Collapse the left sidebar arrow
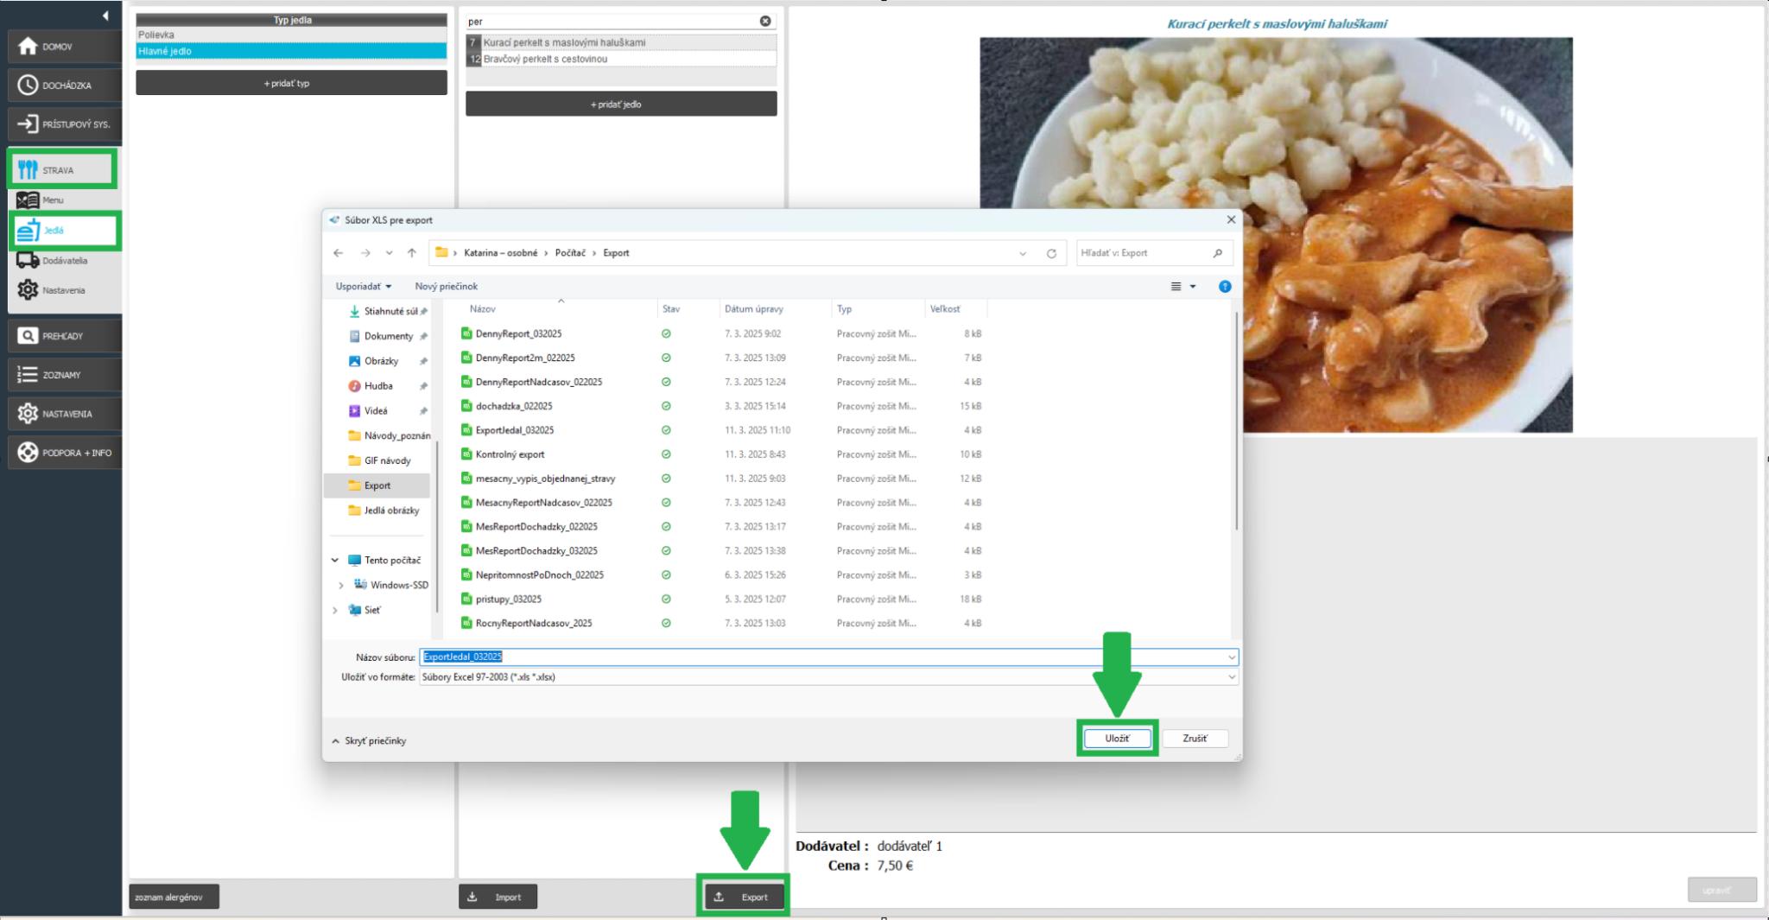 [105, 16]
